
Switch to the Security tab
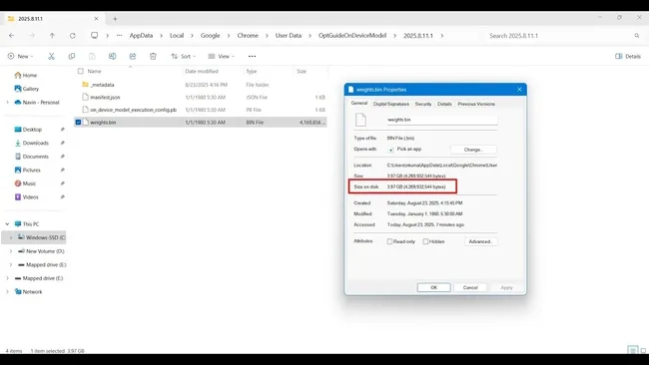(x=423, y=104)
